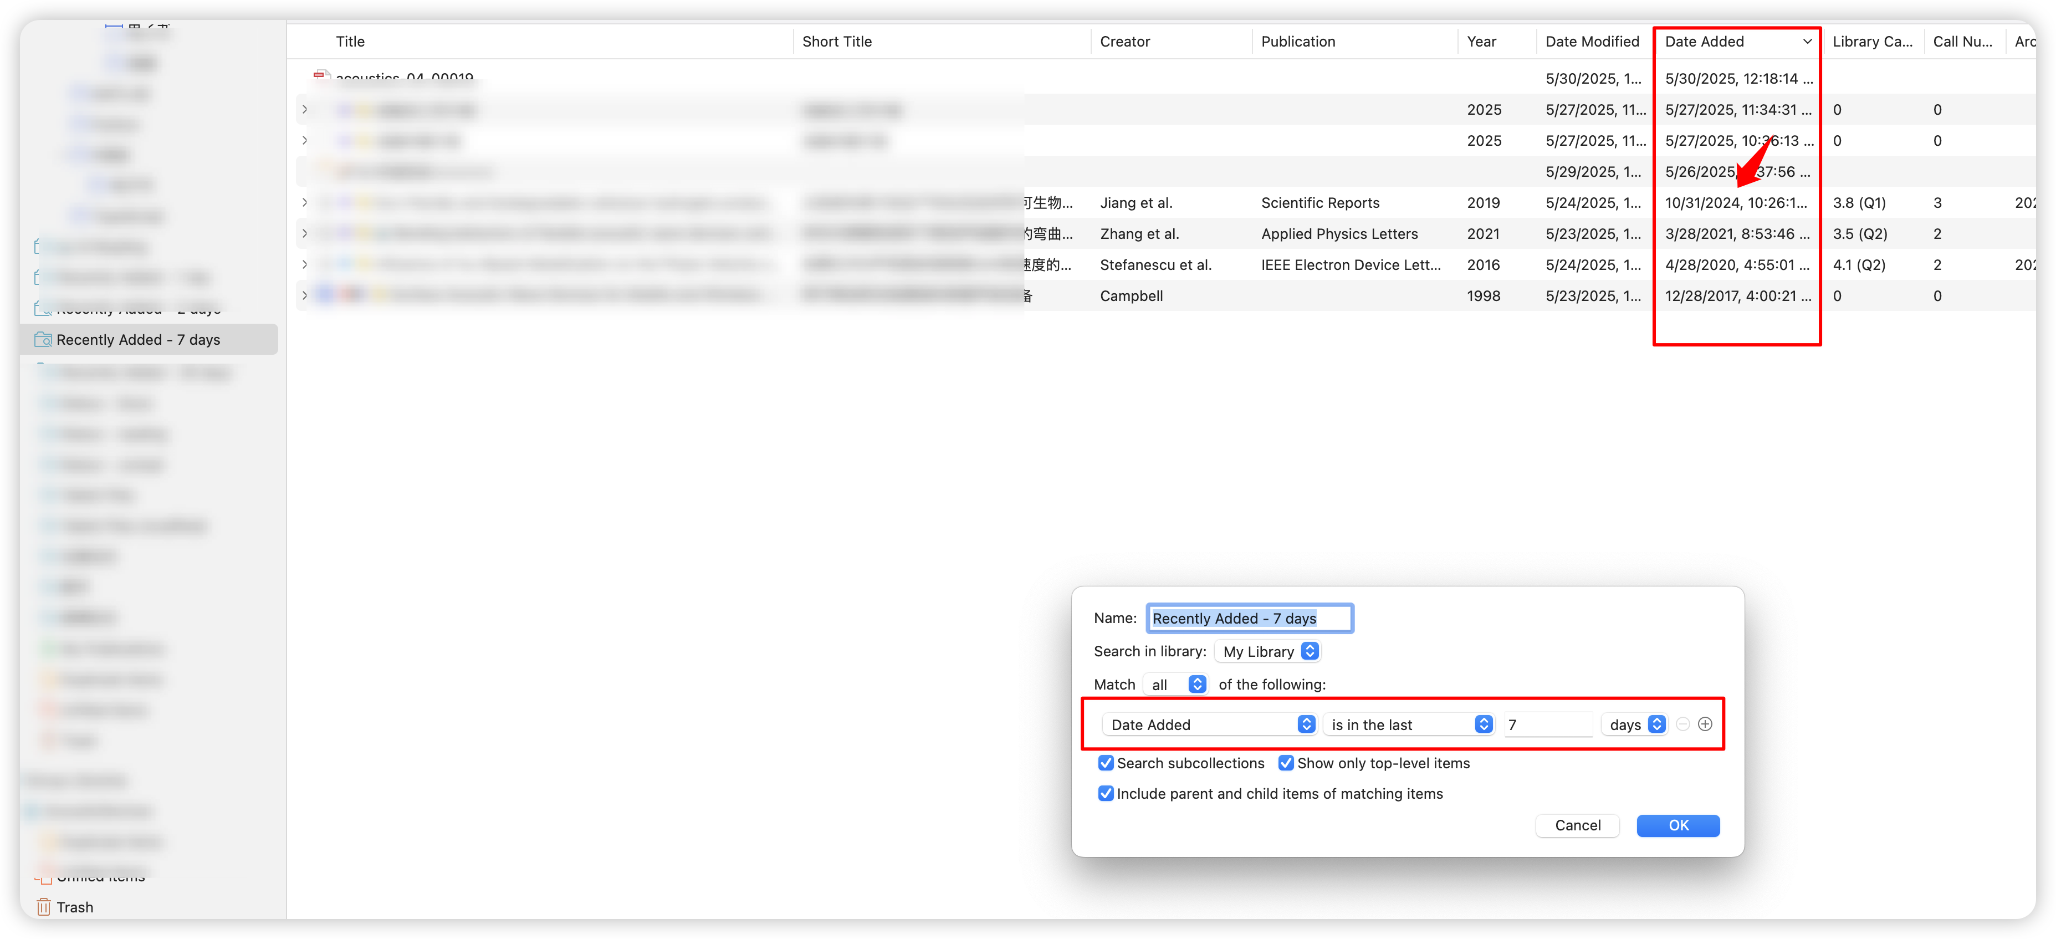Click the minus icon to remove the condition
The height and width of the screenshot is (939, 2056).
1682,724
